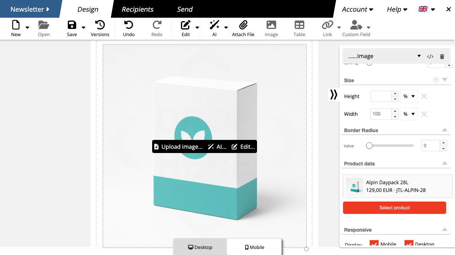Click Edit option on the image overlay
Screen dimensions: 455x255
(243, 147)
